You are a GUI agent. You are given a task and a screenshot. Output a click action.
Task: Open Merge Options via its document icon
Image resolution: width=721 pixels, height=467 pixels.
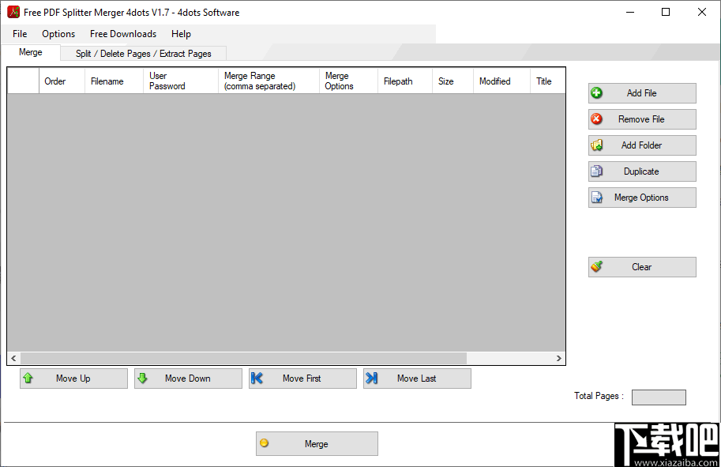coord(596,198)
